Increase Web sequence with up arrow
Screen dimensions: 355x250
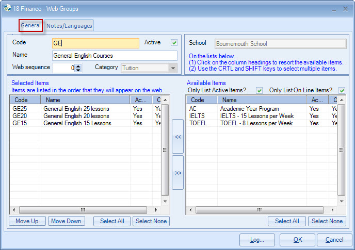pyautogui.click(x=78, y=65)
